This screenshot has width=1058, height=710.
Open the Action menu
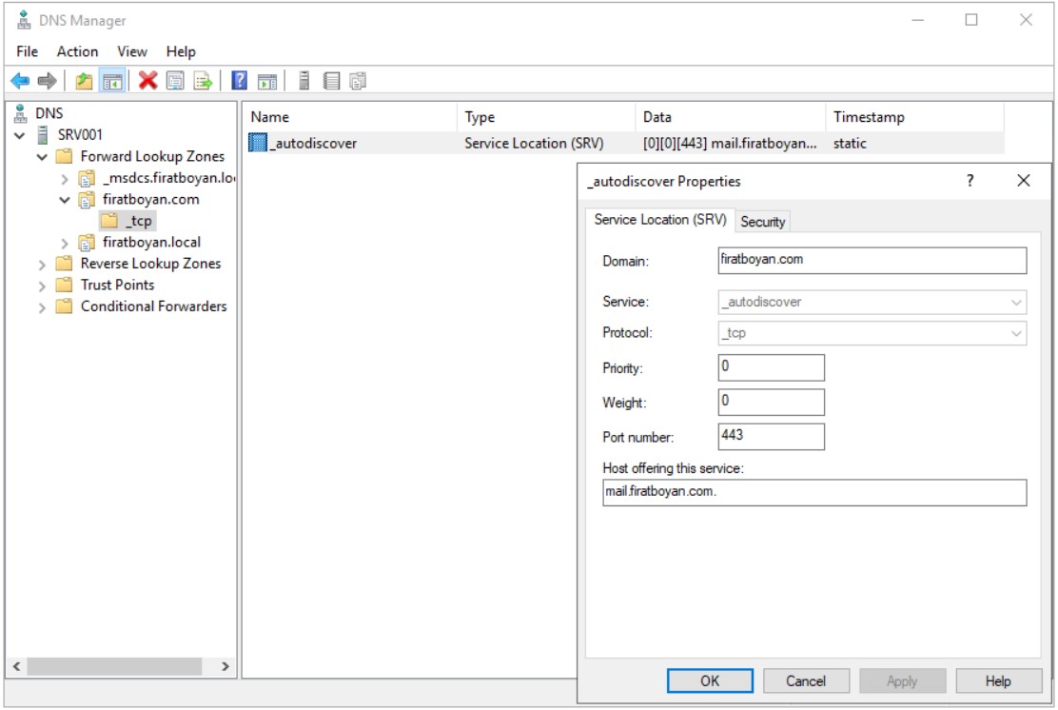pyautogui.click(x=77, y=51)
